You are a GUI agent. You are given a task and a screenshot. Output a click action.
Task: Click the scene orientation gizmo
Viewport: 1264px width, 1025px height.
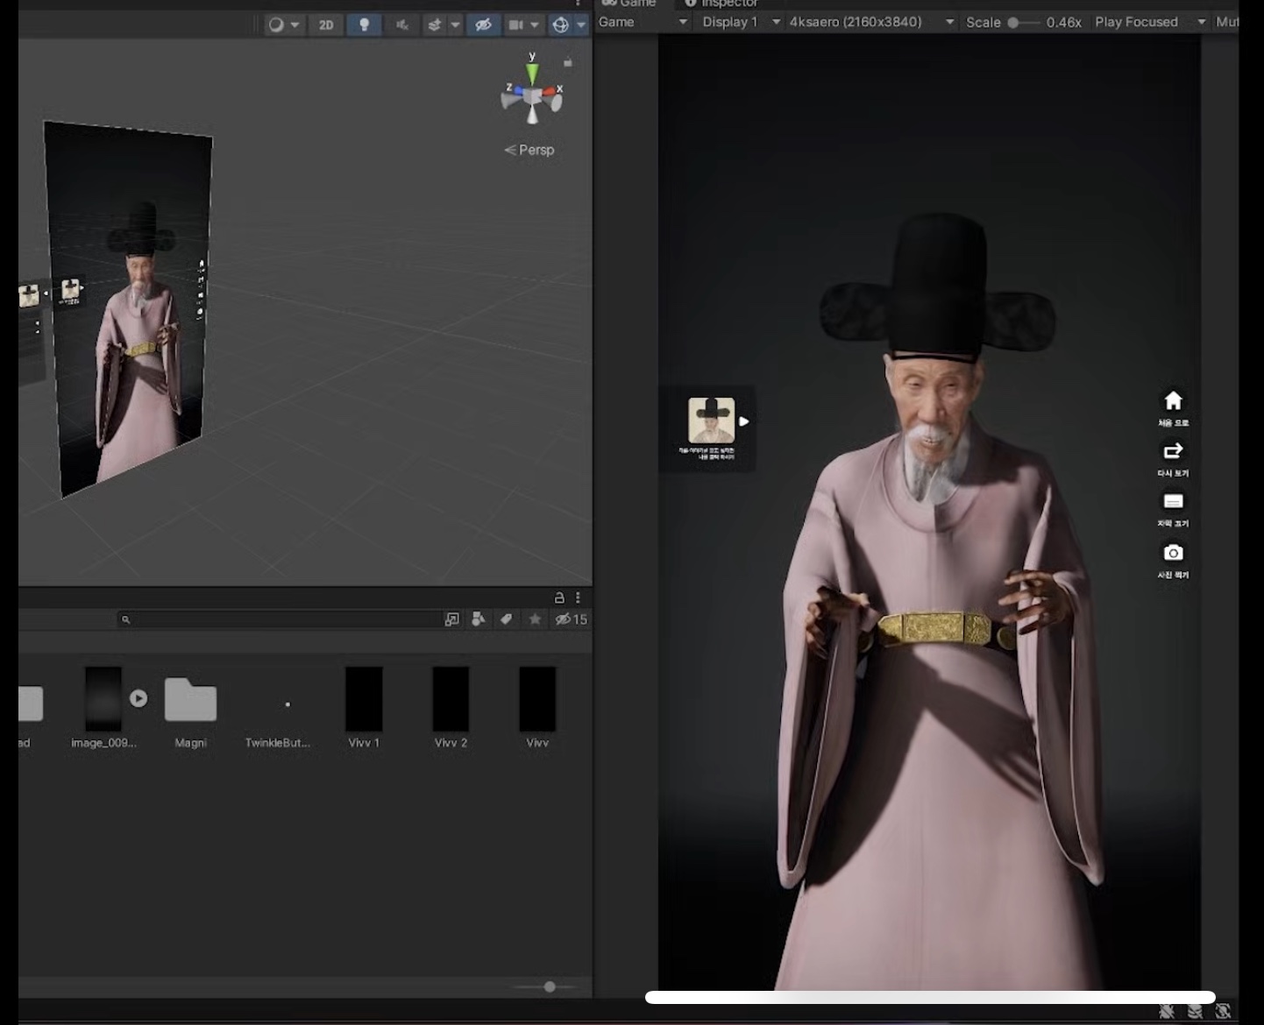tap(532, 95)
